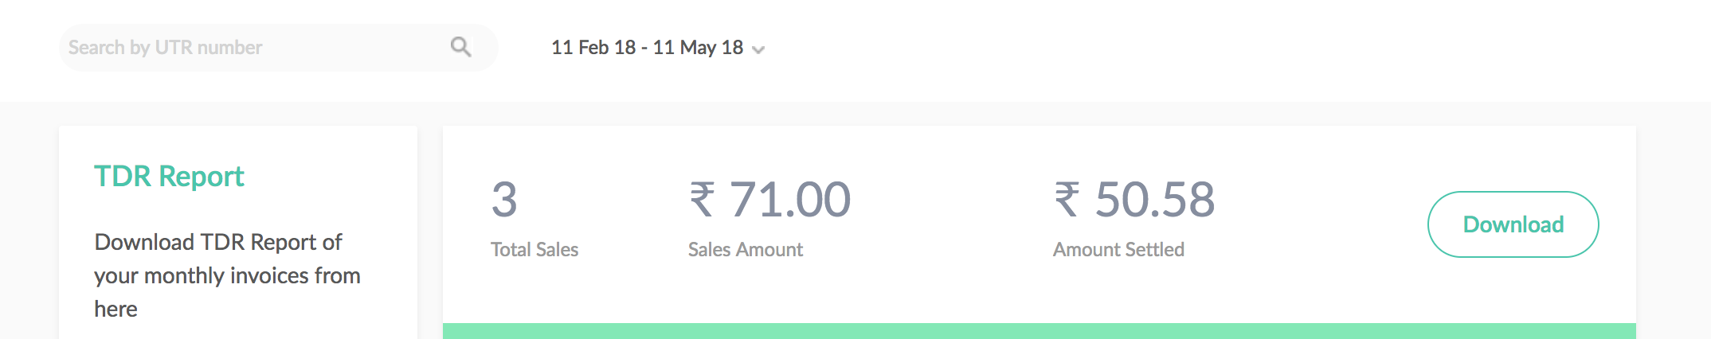Click the Sales Amount label

pos(746,250)
